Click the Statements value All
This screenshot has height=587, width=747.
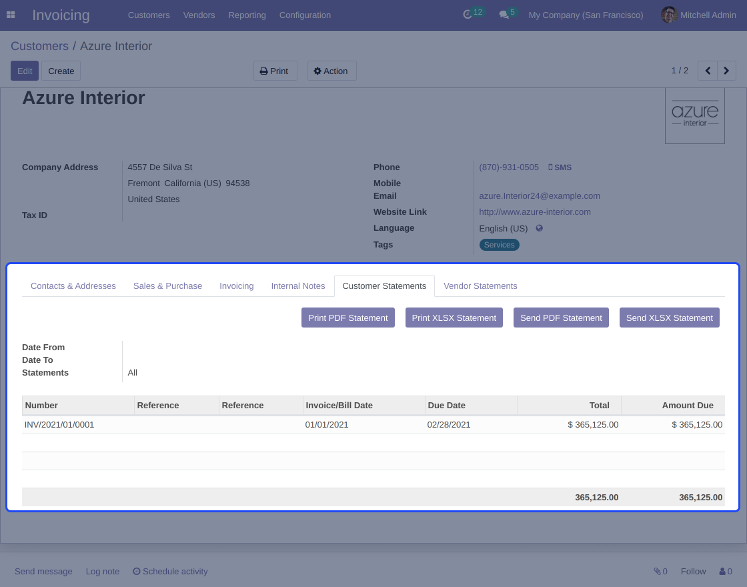[133, 373]
